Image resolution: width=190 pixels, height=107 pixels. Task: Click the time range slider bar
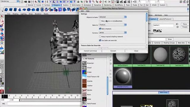coord(50,100)
